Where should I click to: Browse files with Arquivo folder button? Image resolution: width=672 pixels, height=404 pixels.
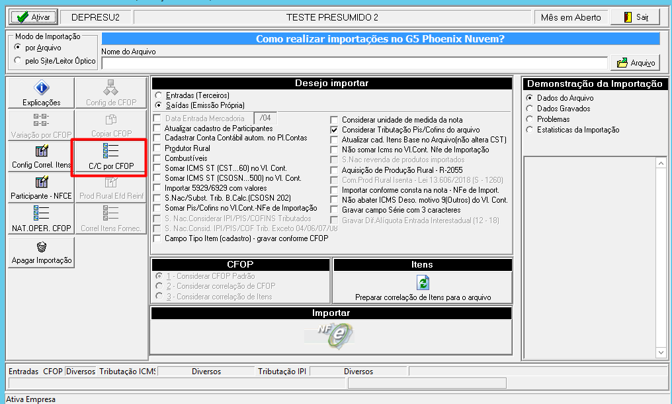click(x=636, y=63)
